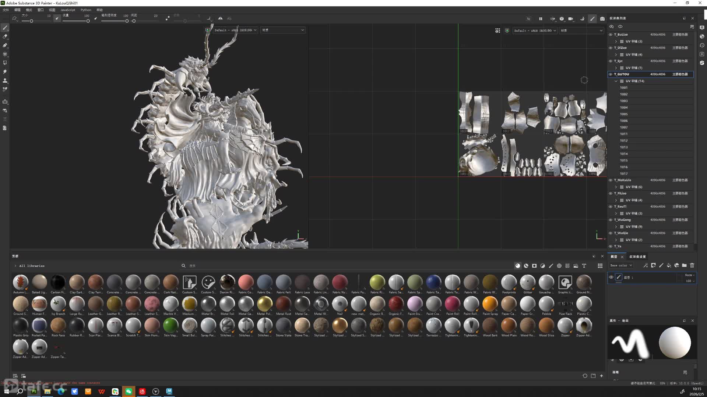Expand UV tiles under T_WuGong

click(x=616, y=227)
